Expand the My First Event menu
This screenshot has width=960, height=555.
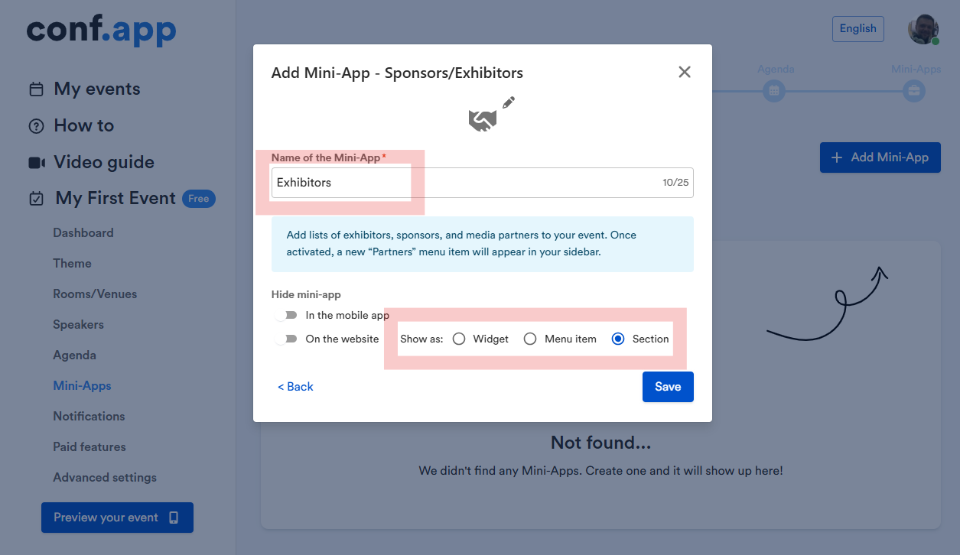point(116,198)
